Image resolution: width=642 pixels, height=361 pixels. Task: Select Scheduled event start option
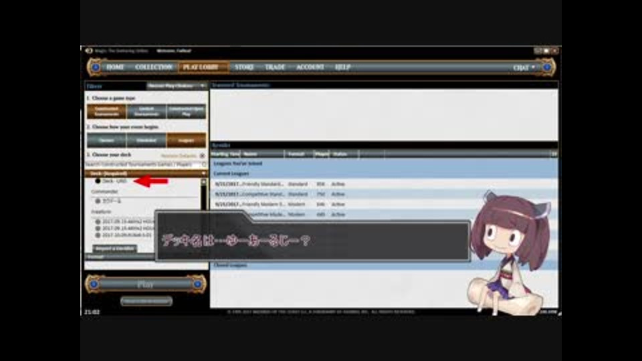(x=146, y=140)
